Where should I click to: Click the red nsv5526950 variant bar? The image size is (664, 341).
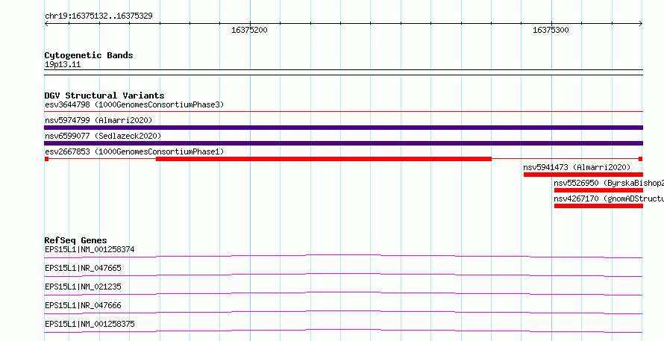598,190
